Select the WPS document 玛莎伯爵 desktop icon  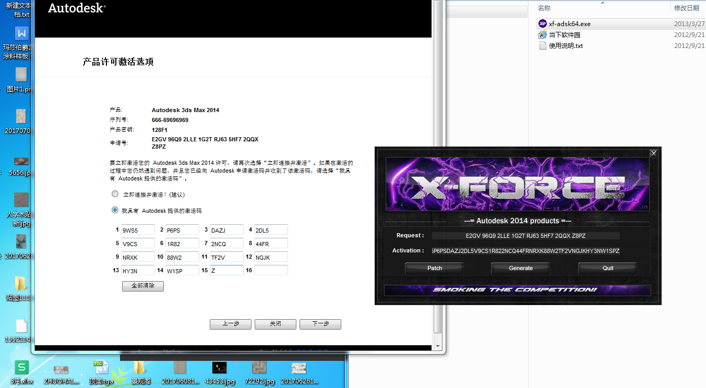click(x=21, y=34)
